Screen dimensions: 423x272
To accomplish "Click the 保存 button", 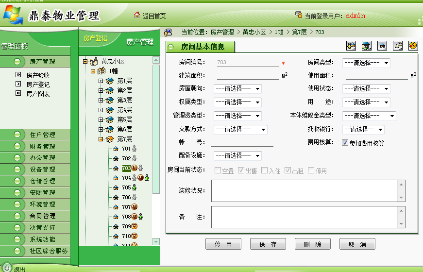I will pyautogui.click(x=268, y=244).
